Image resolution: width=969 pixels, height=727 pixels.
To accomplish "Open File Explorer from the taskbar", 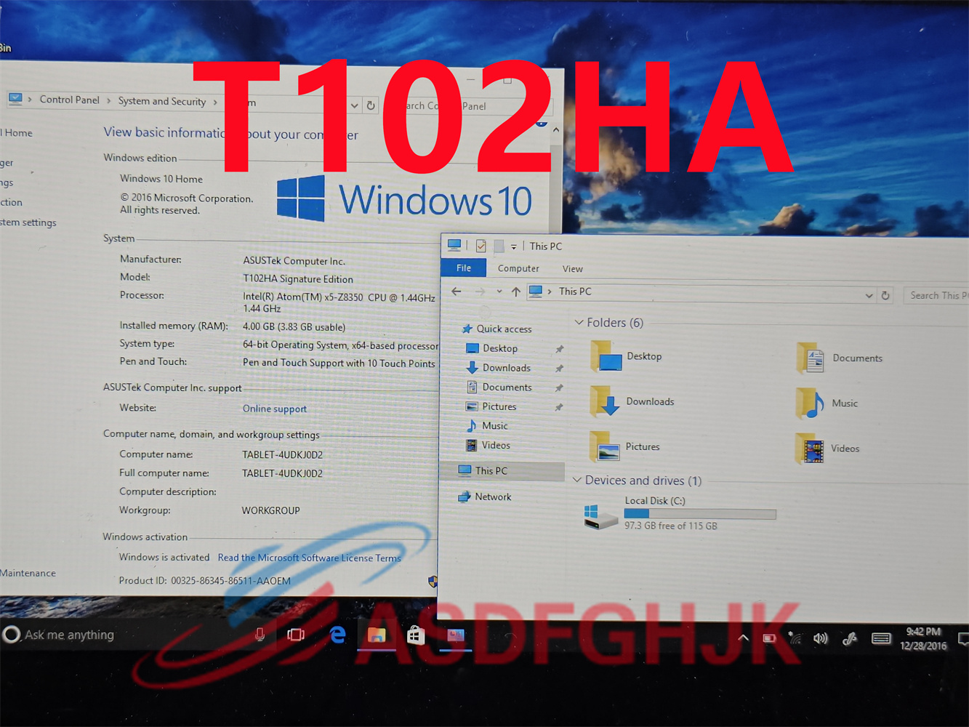I will pyautogui.click(x=377, y=635).
